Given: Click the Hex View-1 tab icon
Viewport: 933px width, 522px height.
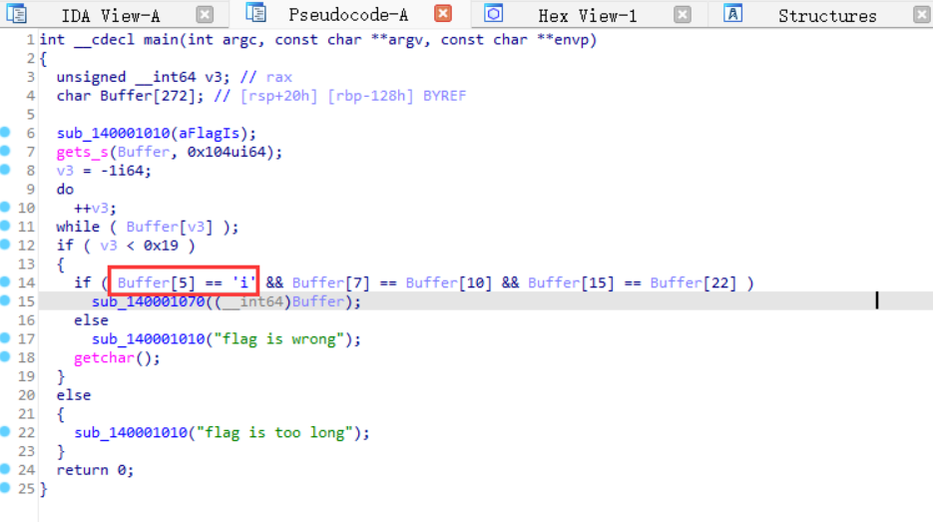Looking at the screenshot, I should [x=493, y=13].
